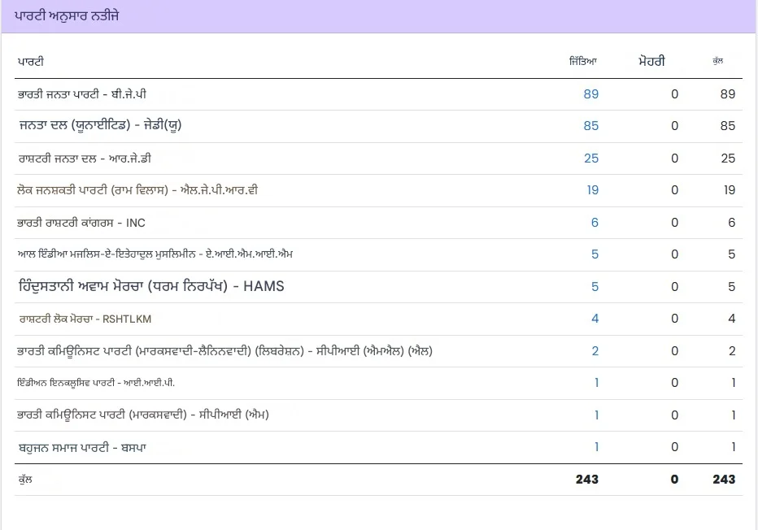Select the ਐਲ.ਜੇ.ਪੀ.ਆਰ.ਵੀ won count link 19
758x530 pixels.
(x=592, y=190)
